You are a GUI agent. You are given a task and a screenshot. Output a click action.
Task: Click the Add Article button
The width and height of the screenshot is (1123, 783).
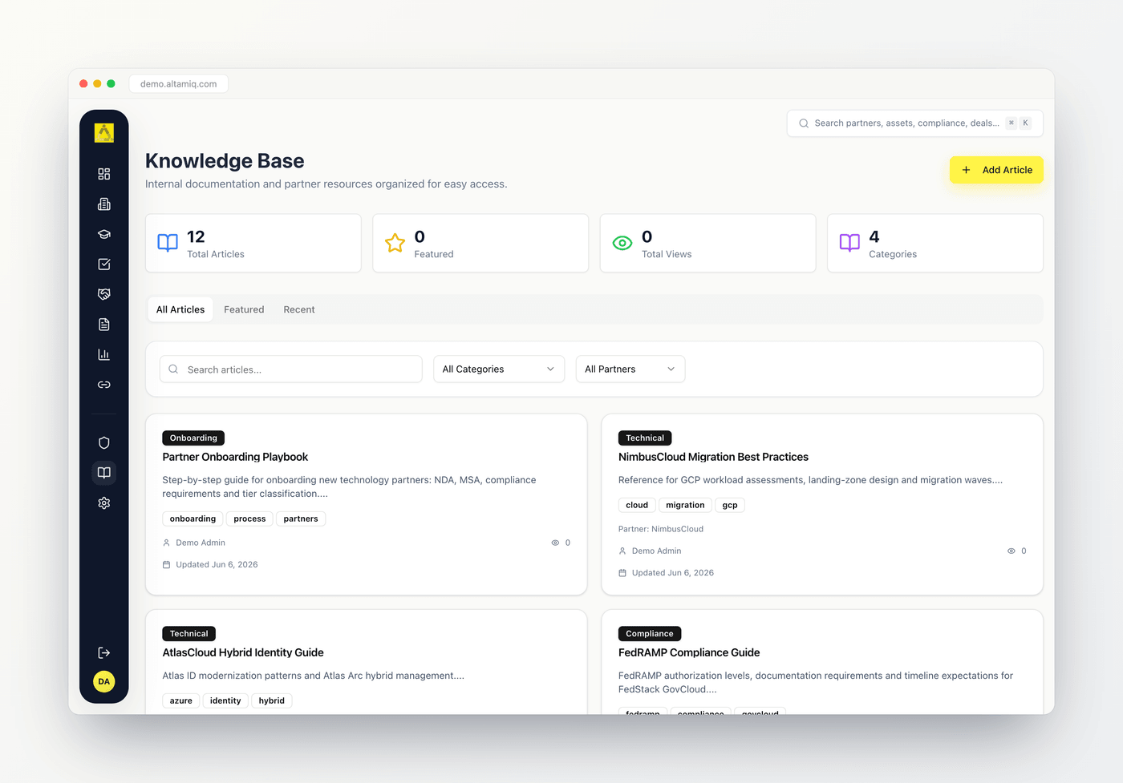click(996, 170)
